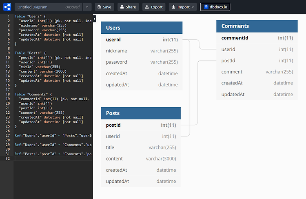Click "password" varchar(255) code line
Image resolution: width=306 pixels, height=199 pixels.
(x=42, y=30)
